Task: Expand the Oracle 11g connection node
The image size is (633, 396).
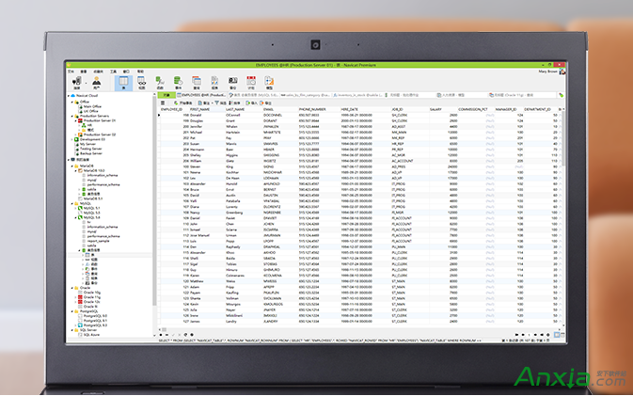Action: (76, 297)
